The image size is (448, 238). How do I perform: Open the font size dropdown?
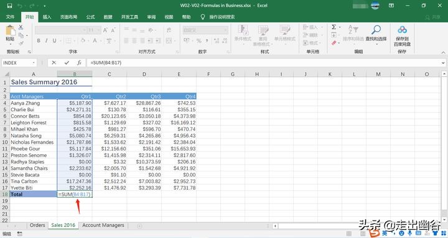pyautogui.click(x=99, y=30)
